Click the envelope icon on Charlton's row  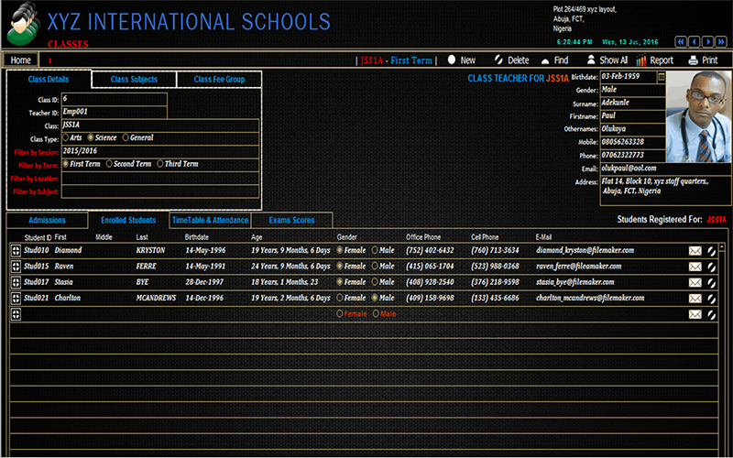pyautogui.click(x=695, y=299)
